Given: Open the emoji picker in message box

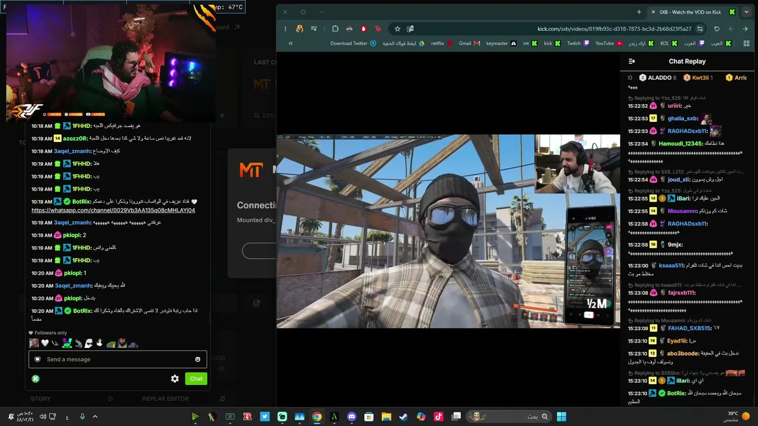Looking at the screenshot, I should pyautogui.click(x=198, y=359).
